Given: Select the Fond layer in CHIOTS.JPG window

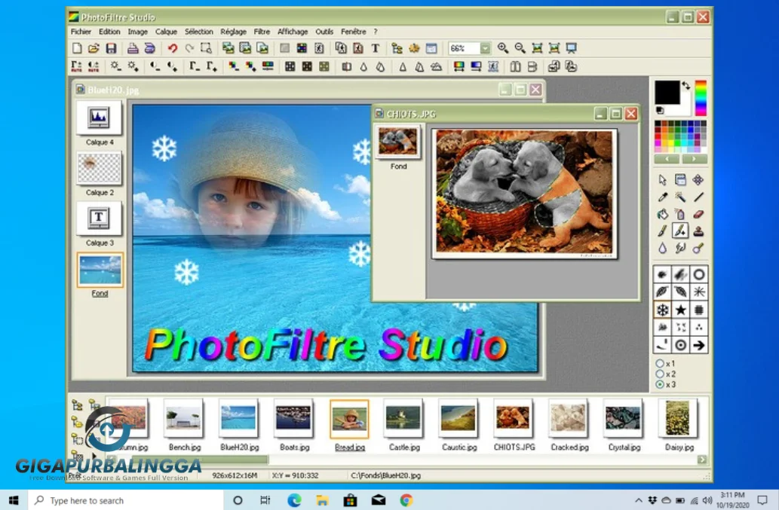Looking at the screenshot, I should point(397,142).
